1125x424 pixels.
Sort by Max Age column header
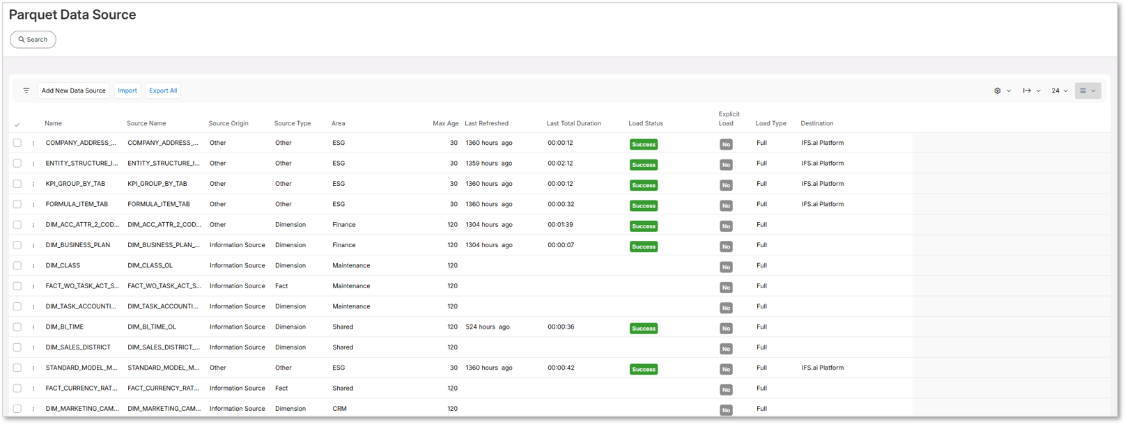(x=445, y=123)
